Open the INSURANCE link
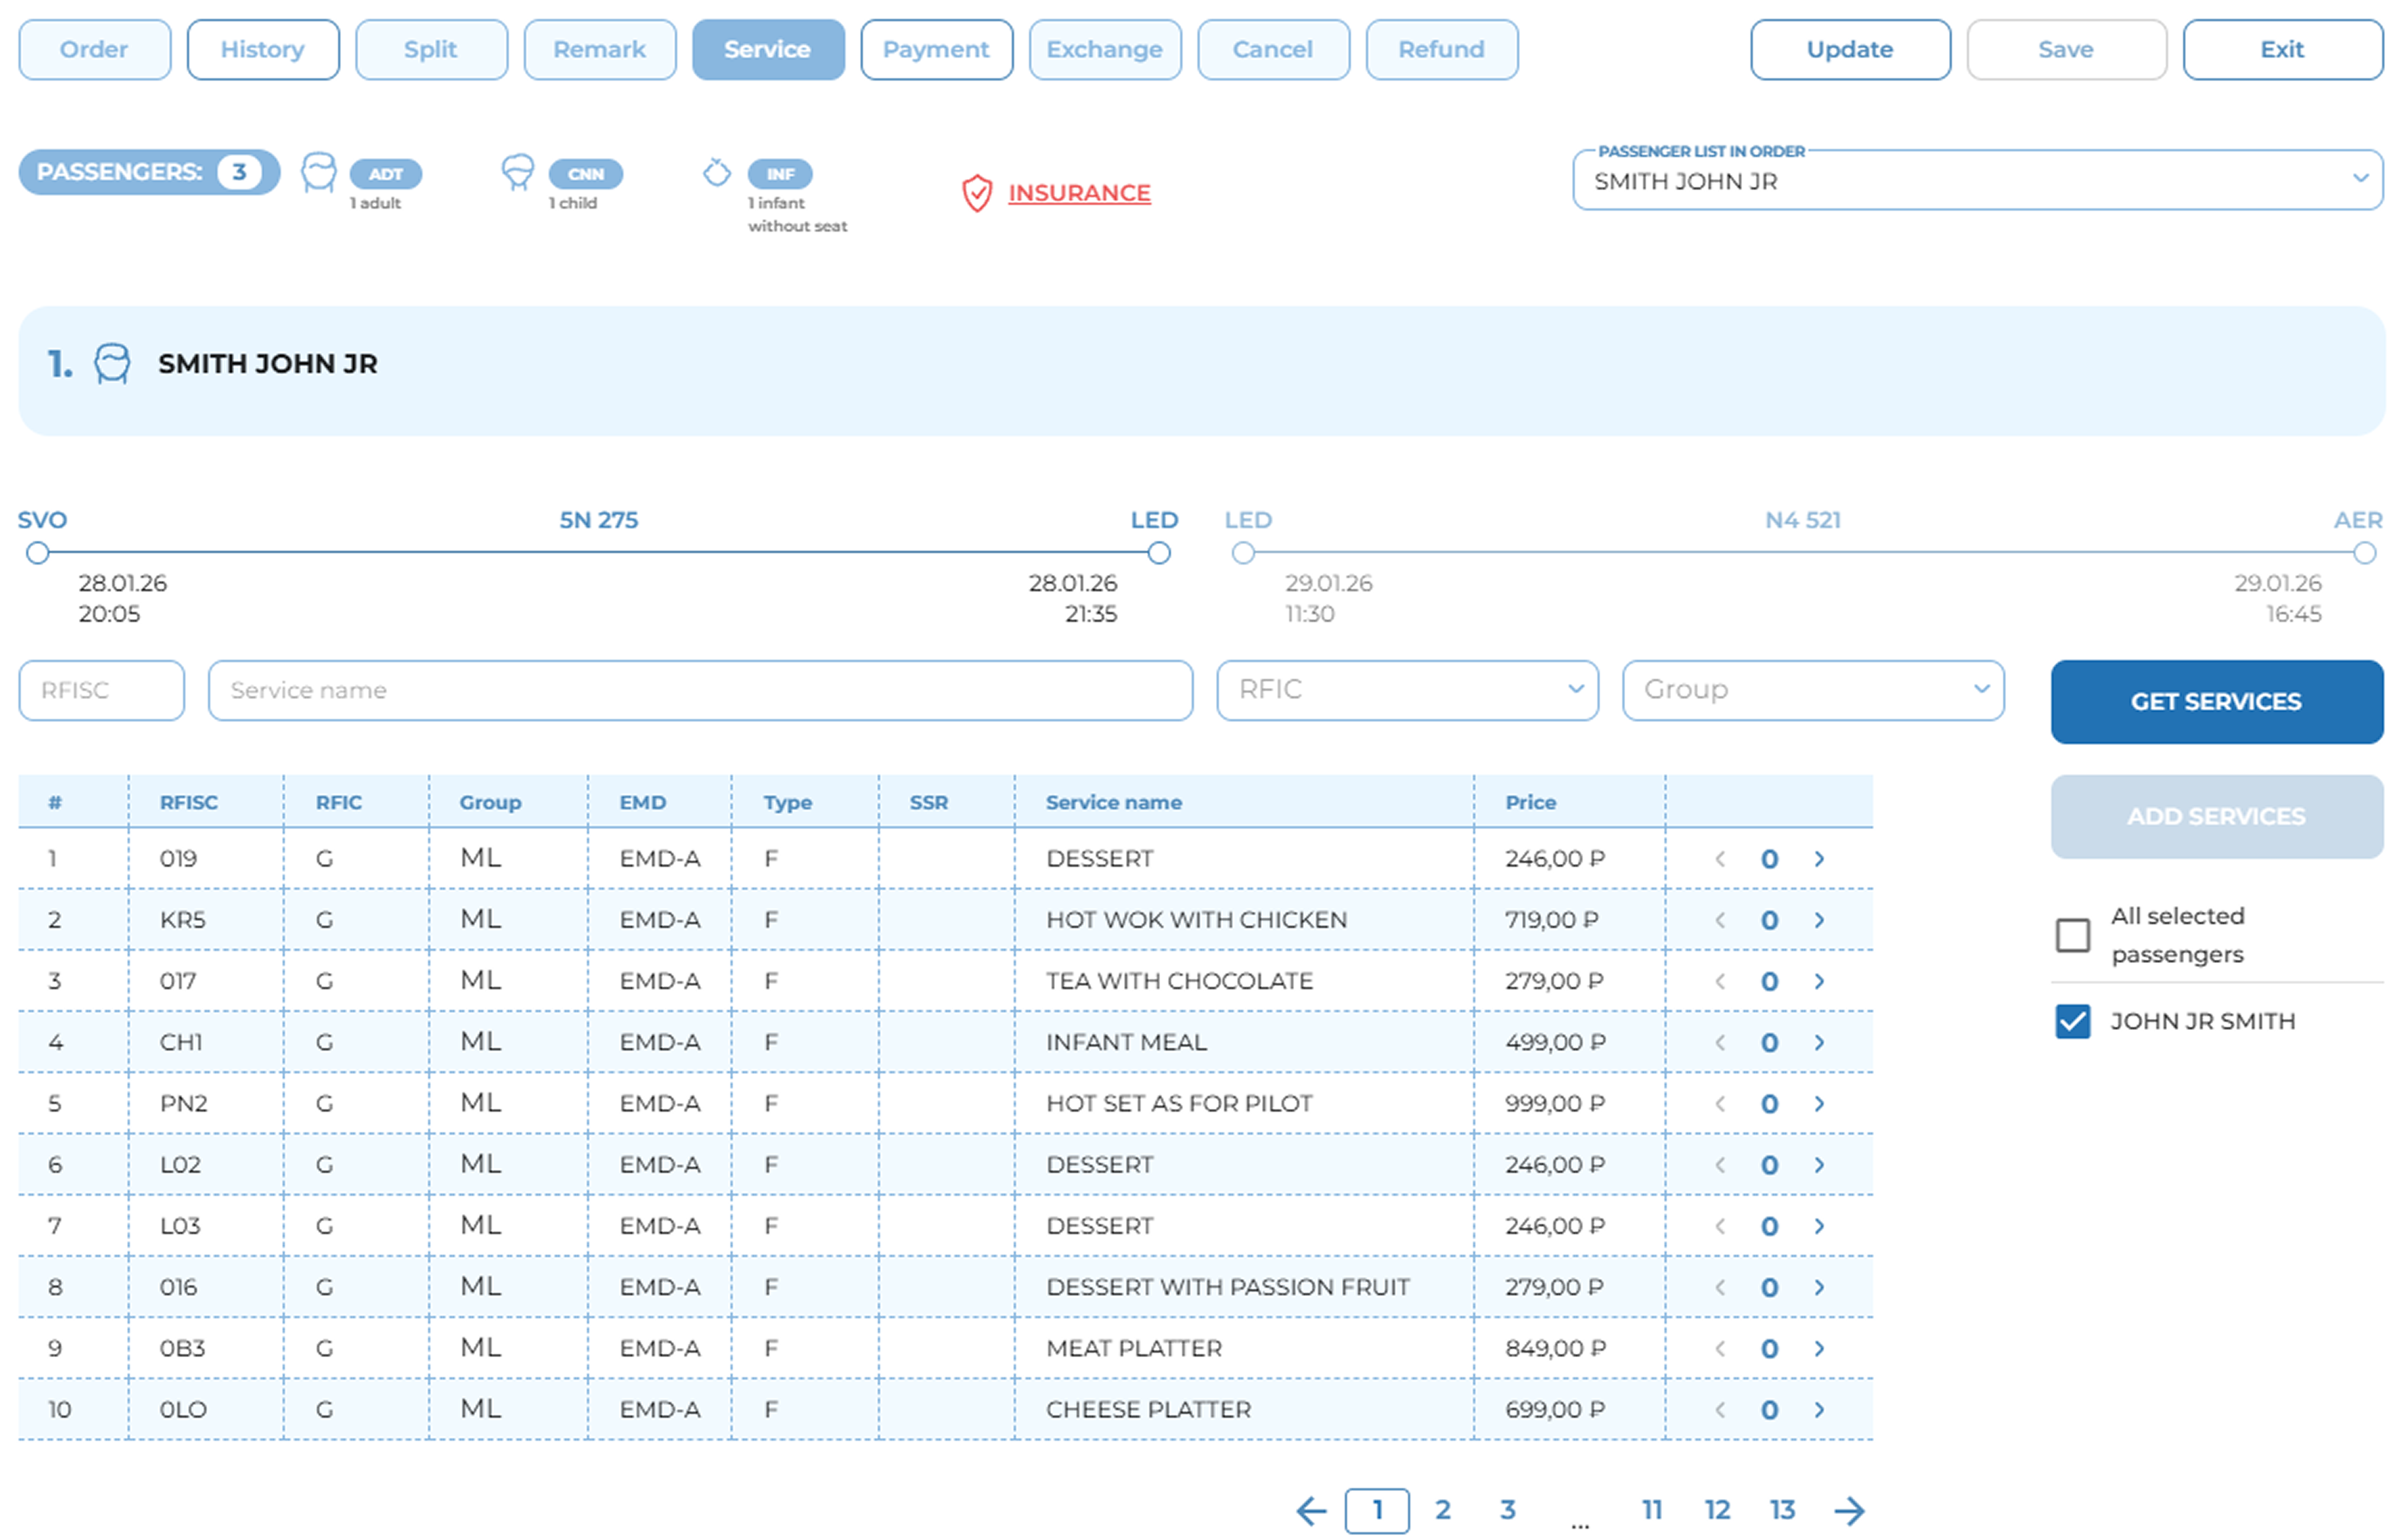 (x=1079, y=193)
